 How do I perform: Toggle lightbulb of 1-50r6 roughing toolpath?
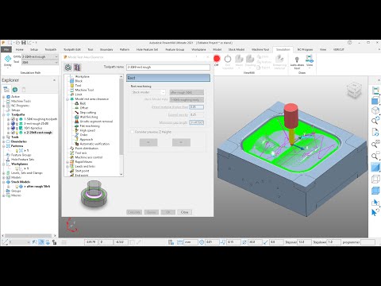coord(17,119)
